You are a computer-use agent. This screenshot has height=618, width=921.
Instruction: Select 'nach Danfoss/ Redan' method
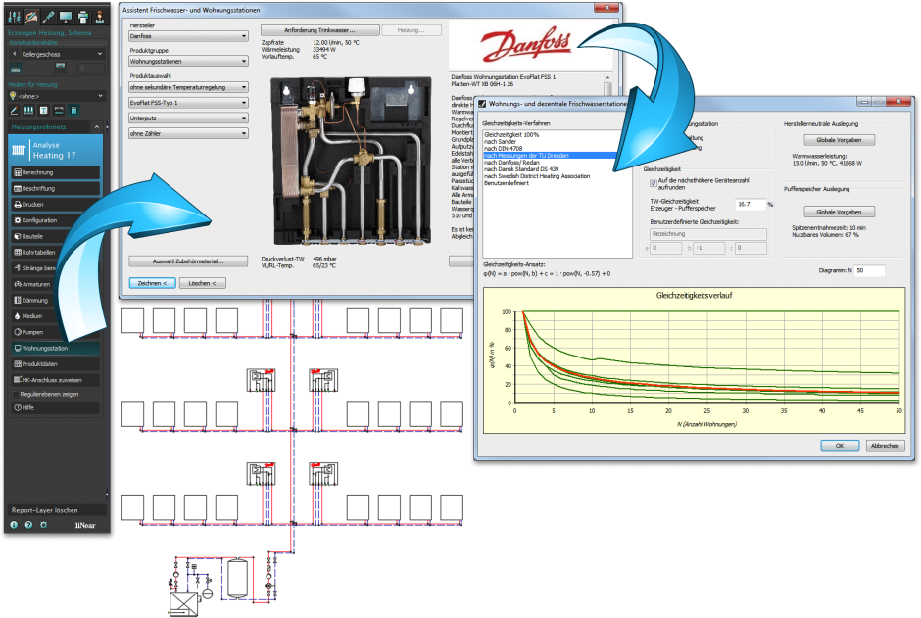[511, 163]
